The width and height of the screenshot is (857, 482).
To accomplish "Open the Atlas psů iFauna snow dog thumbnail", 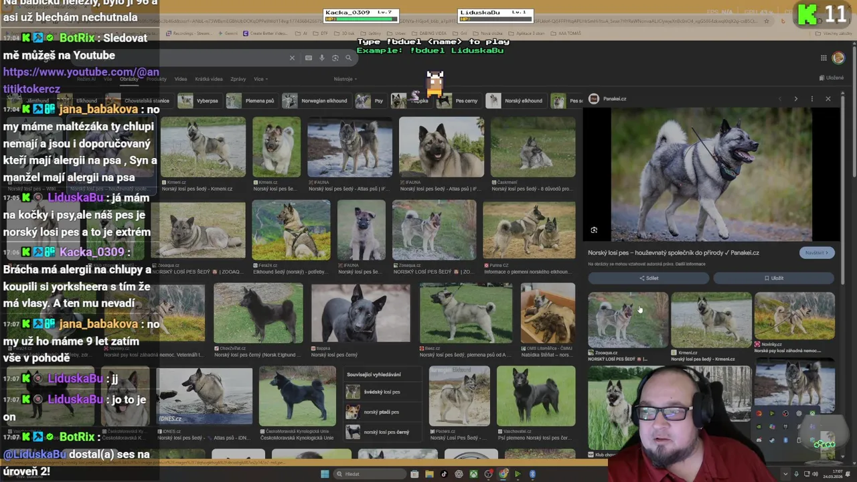I will [349, 147].
